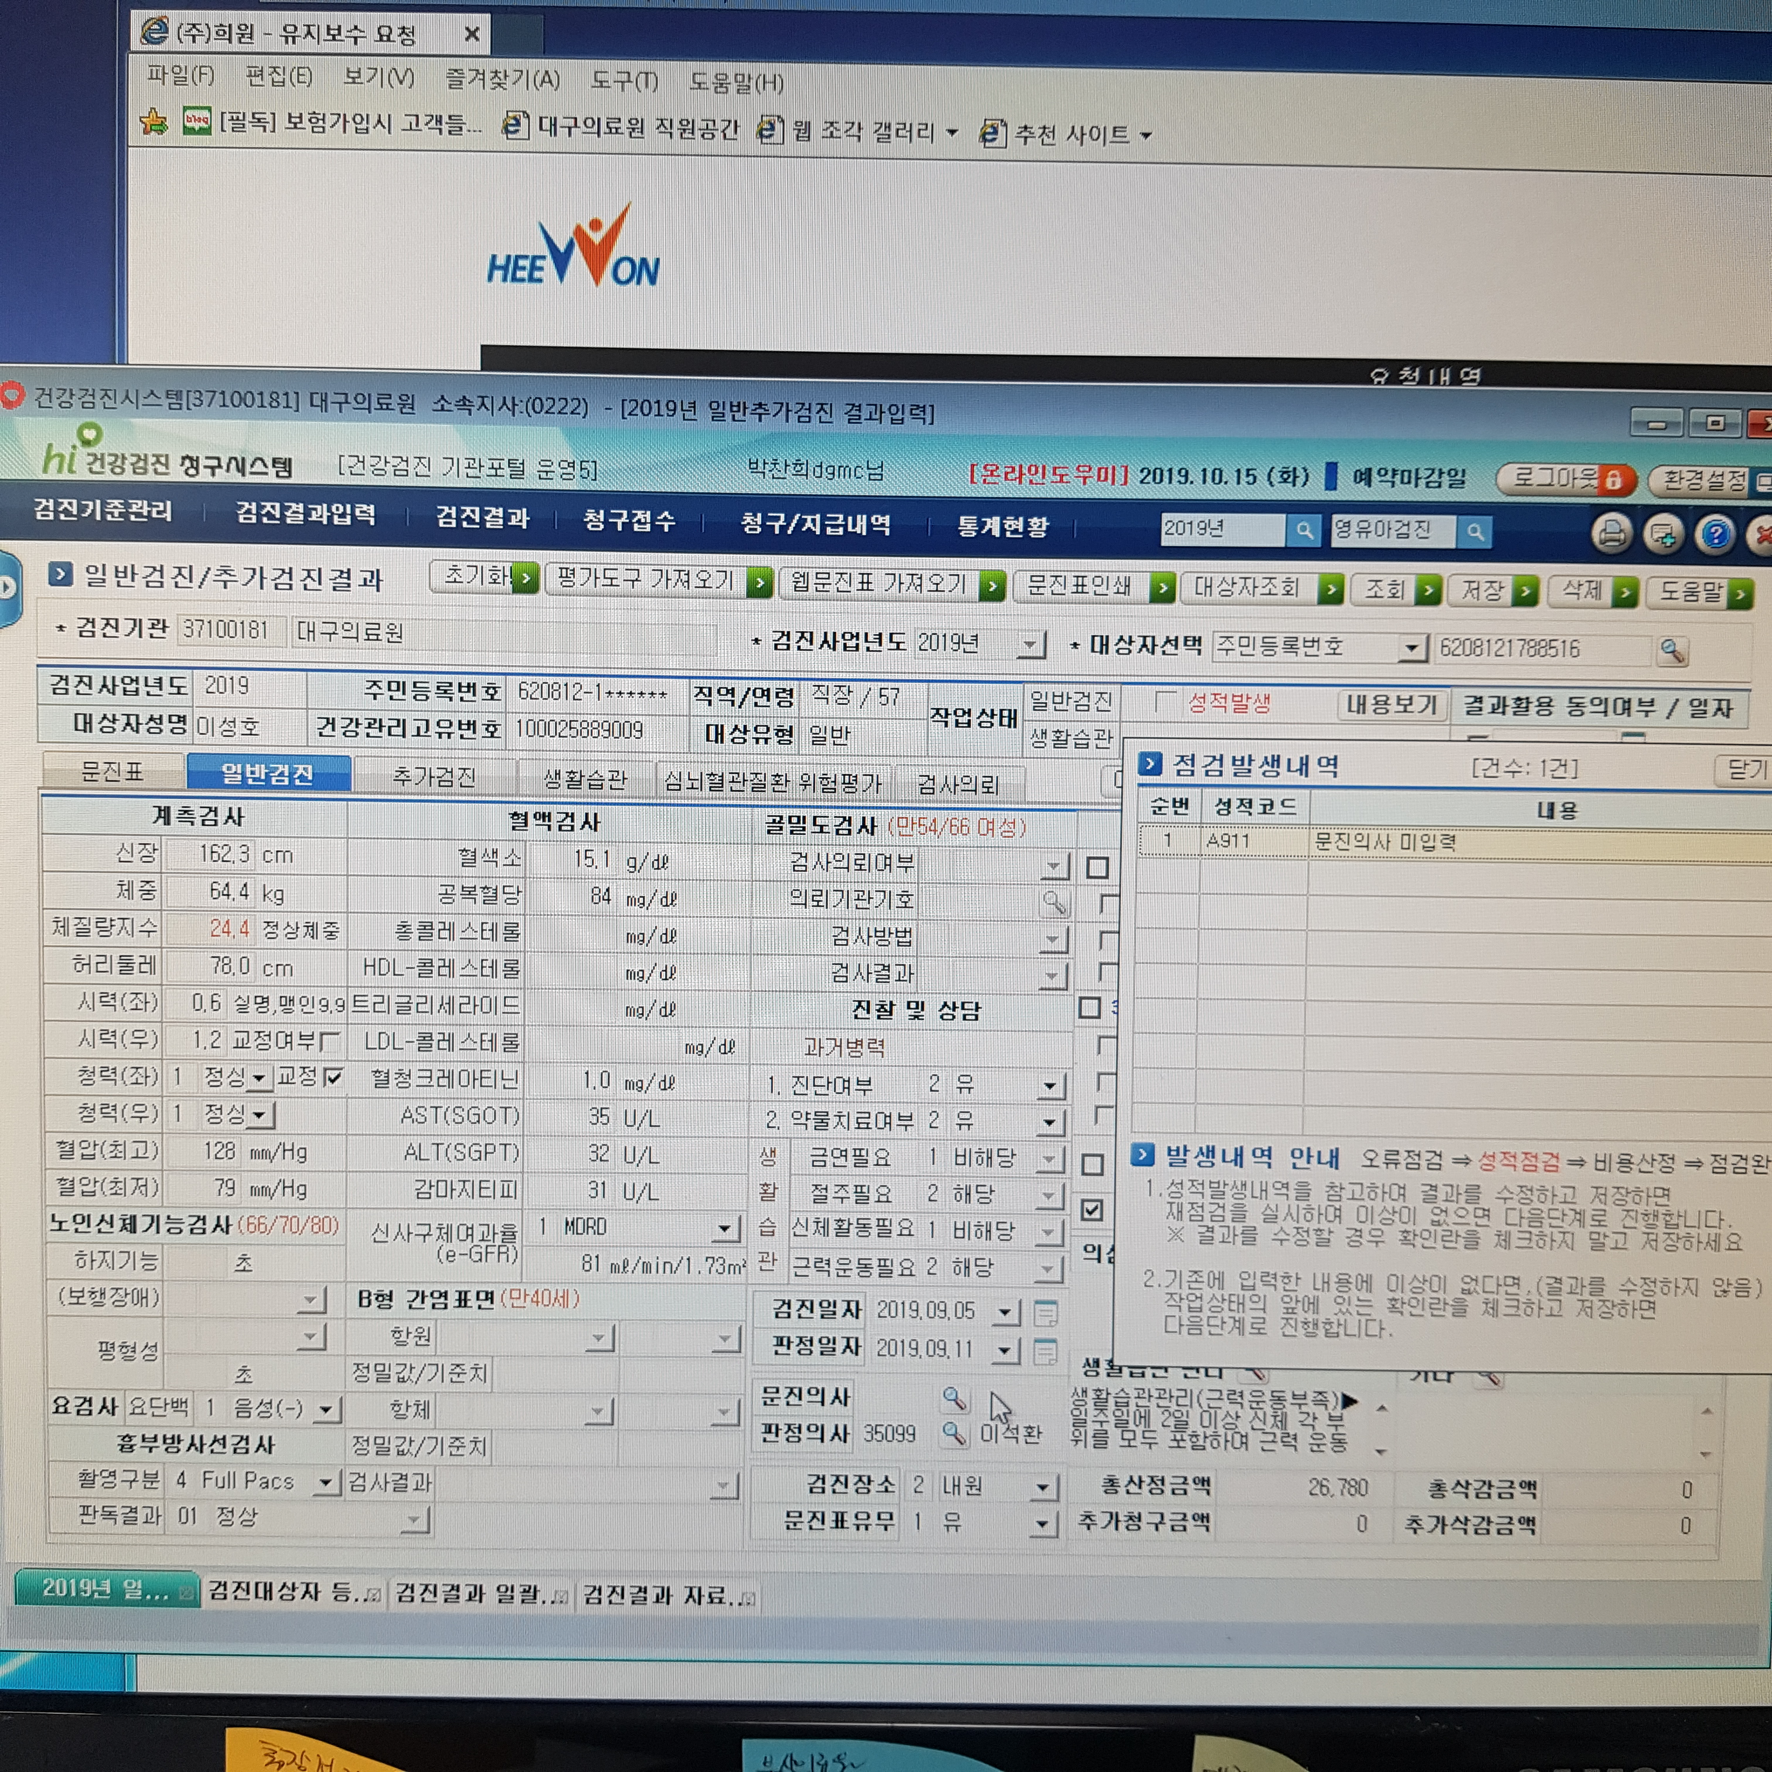
Task: Click the 신장 height input field
Action: (207, 855)
